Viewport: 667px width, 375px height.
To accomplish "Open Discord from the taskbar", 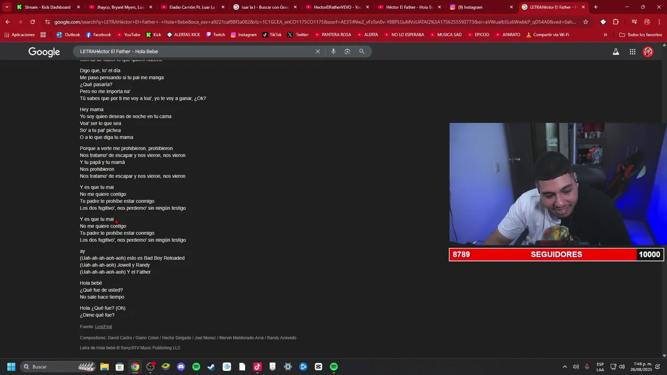I will pos(181,367).
